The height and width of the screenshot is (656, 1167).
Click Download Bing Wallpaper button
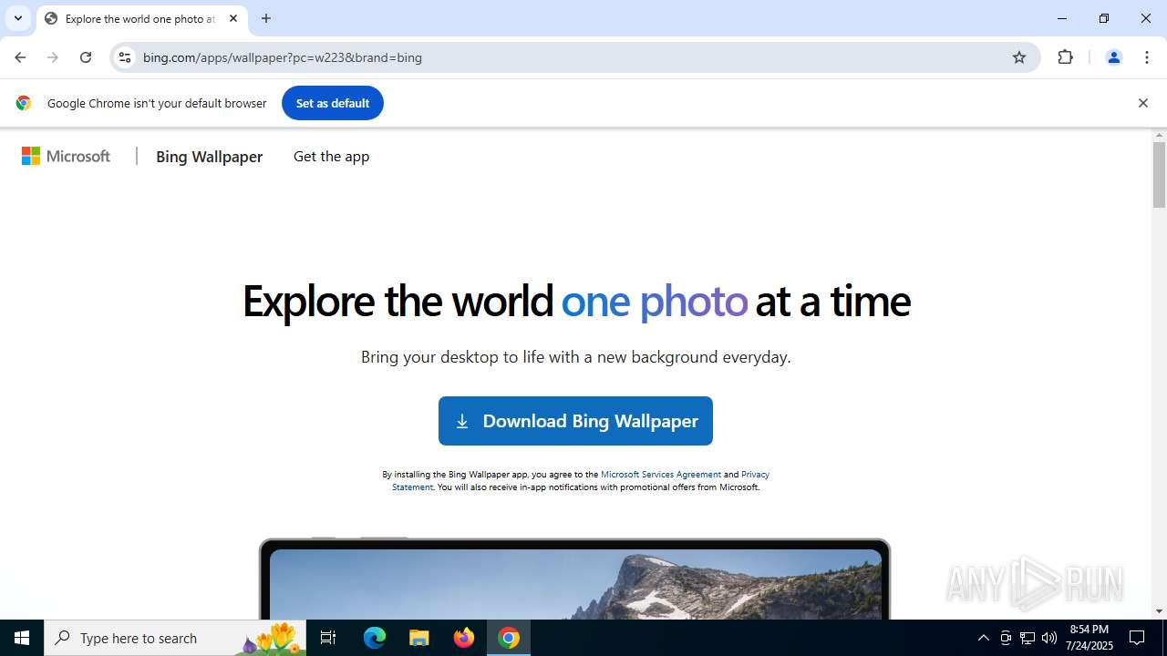point(575,421)
